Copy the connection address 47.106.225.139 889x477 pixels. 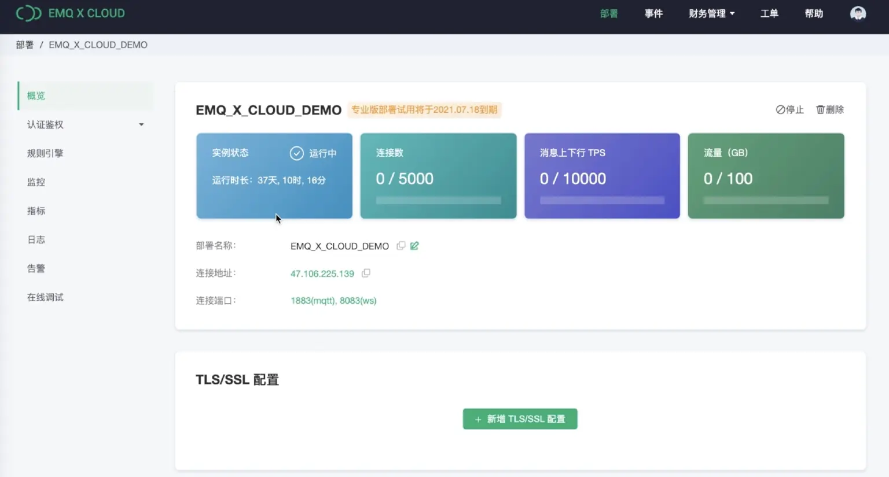tap(366, 273)
